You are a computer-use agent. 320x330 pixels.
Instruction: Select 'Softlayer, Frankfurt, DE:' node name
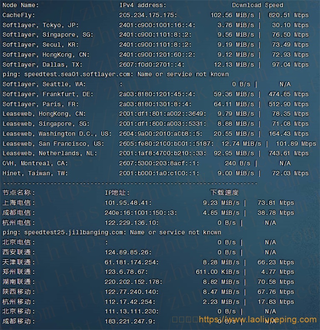(48, 94)
